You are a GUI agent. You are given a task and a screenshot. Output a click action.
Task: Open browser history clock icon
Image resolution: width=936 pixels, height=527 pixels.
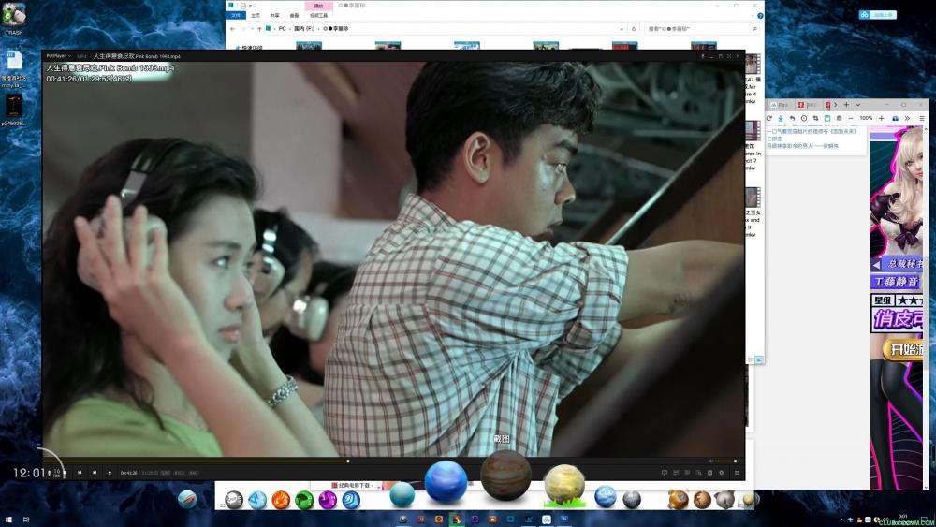[804, 118]
